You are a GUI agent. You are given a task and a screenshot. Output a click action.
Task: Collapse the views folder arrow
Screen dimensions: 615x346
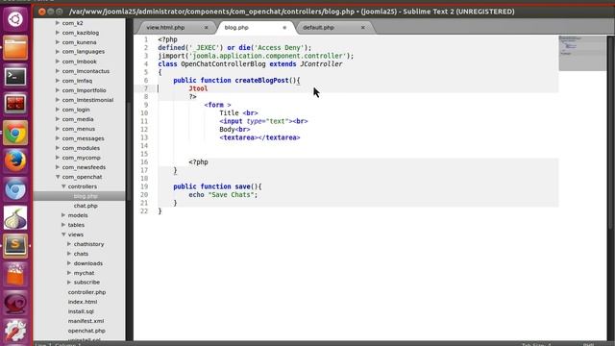63,235
